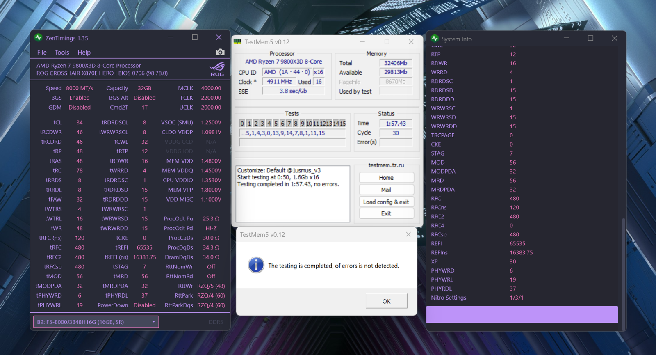
Task: Click the AMD Ryzen 7 9800X3D 8-Core processor label
Action: (x=284, y=62)
